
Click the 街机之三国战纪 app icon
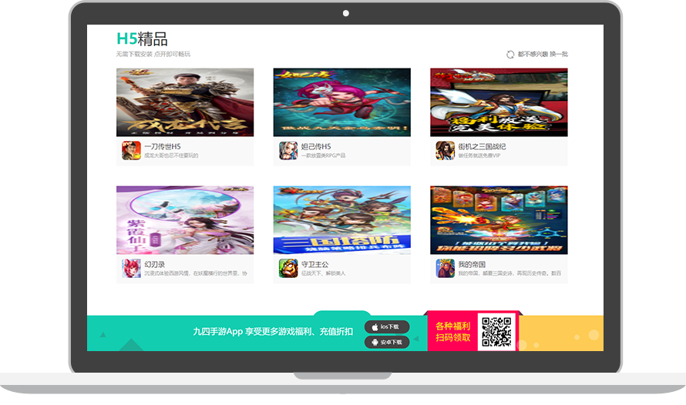pyautogui.click(x=445, y=150)
